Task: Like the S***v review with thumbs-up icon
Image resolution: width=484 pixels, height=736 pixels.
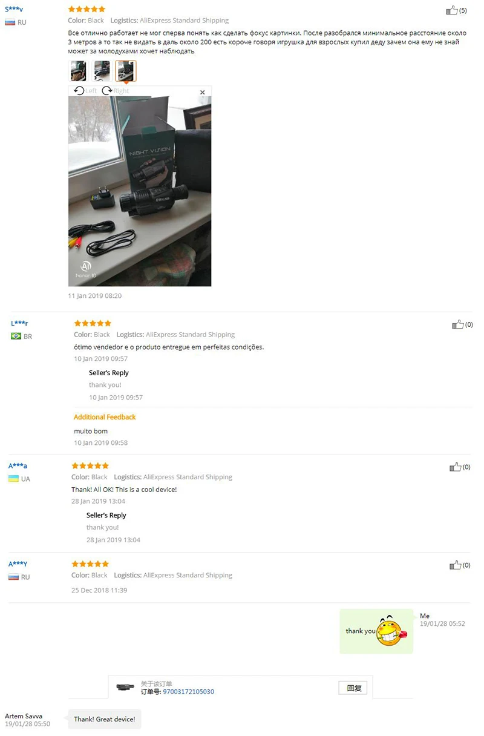Action: 452,10
